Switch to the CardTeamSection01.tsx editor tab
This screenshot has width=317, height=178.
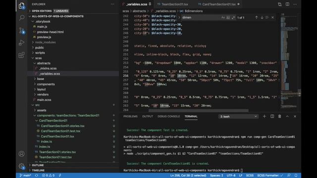[x=219, y=4]
